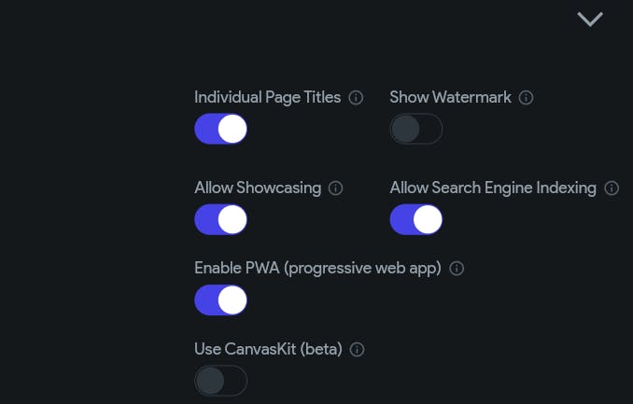The width and height of the screenshot is (633, 404).
Task: Click the Enable PWA label text
Action: (236, 268)
